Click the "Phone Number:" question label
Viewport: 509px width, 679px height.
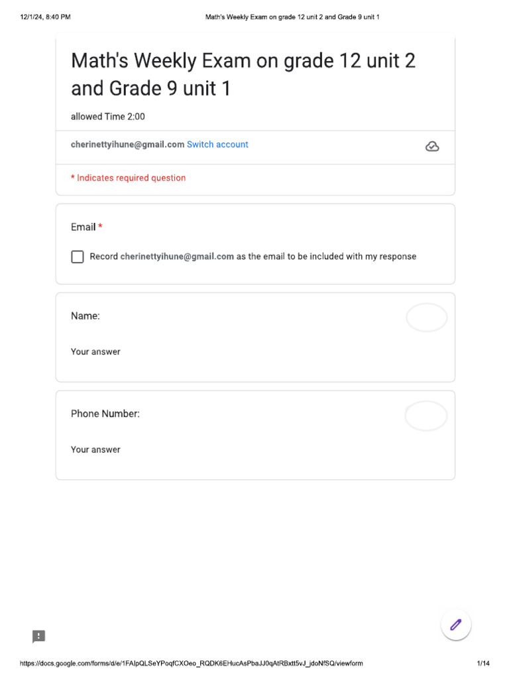pyautogui.click(x=105, y=414)
